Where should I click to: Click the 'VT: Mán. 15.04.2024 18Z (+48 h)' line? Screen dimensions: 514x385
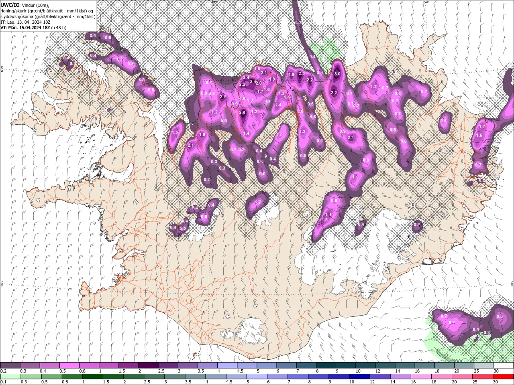(x=34, y=28)
